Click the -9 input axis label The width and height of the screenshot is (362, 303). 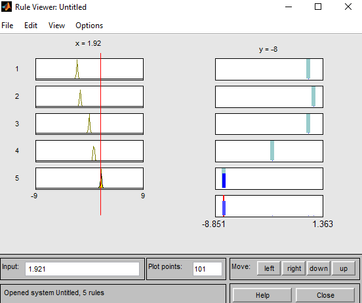pos(34,196)
